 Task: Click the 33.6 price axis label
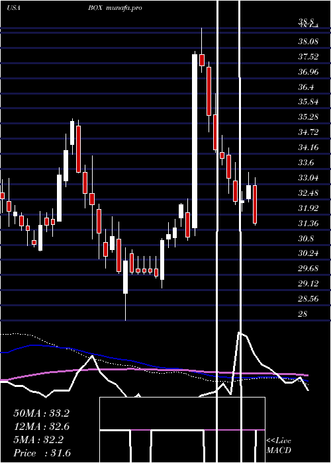point(306,163)
